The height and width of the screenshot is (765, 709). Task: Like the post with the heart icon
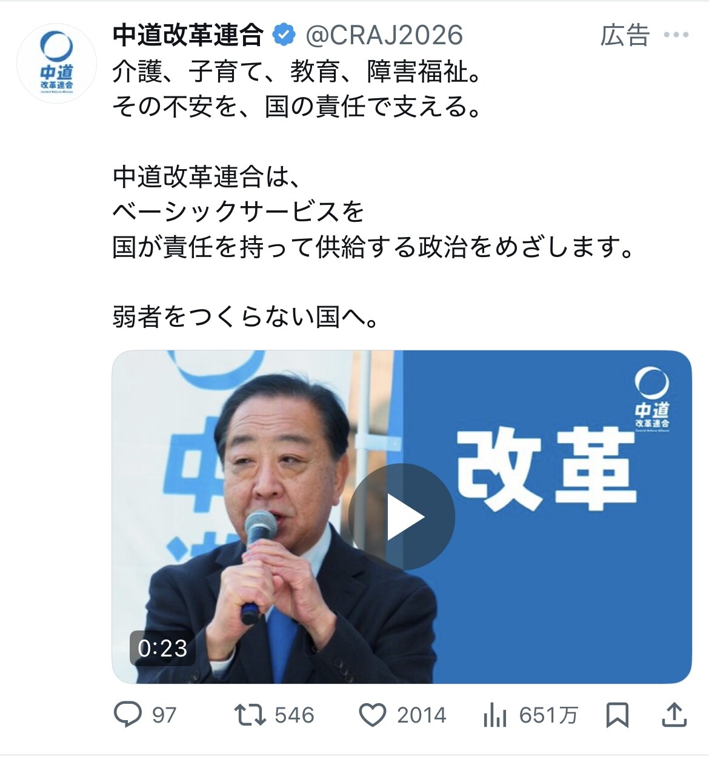[373, 715]
